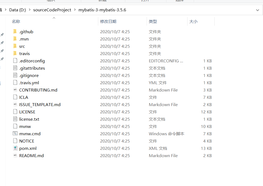Select the .github folder icon
This screenshot has height=186, width=263.
15,32
